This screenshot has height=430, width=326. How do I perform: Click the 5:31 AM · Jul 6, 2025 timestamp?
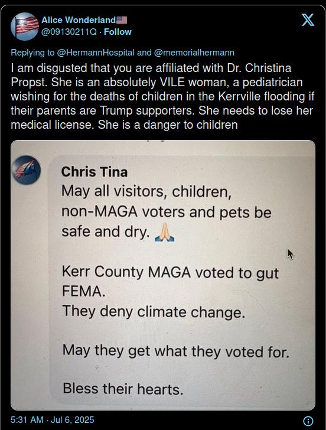pyautogui.click(x=53, y=420)
